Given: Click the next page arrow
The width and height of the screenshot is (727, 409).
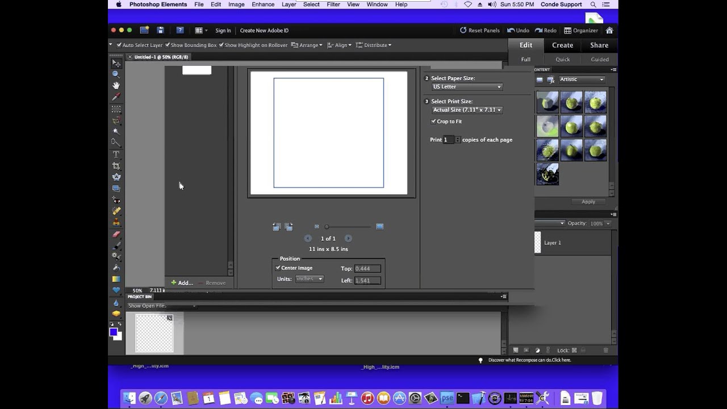Looking at the screenshot, I should 348,239.
